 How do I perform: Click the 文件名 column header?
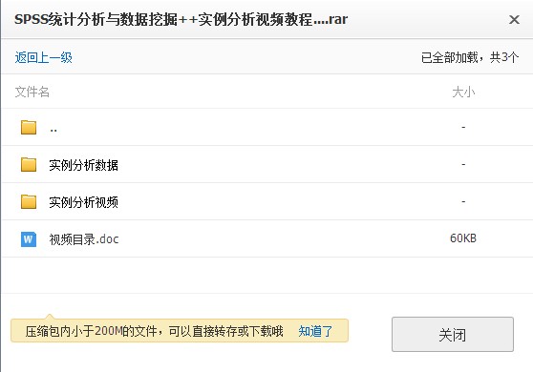click(x=32, y=92)
